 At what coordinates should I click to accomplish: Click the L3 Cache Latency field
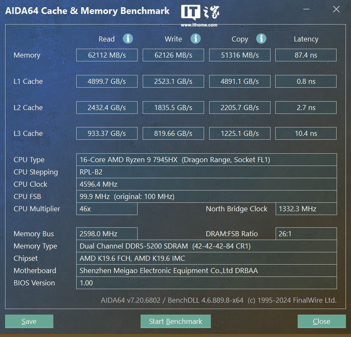click(x=306, y=133)
